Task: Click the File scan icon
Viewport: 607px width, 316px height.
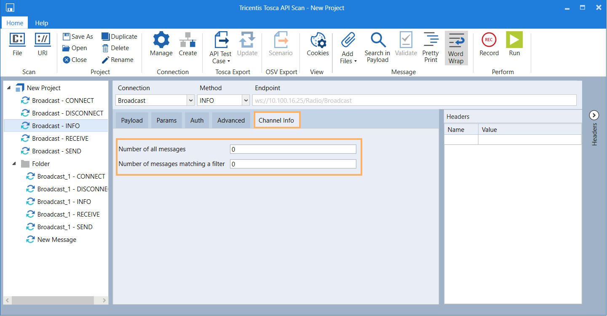Action: [x=17, y=40]
